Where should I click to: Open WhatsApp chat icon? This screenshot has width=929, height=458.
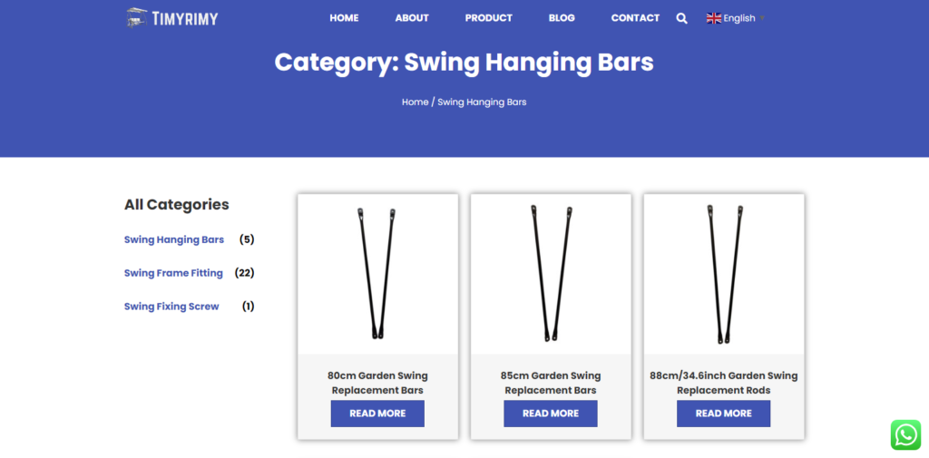pos(905,434)
